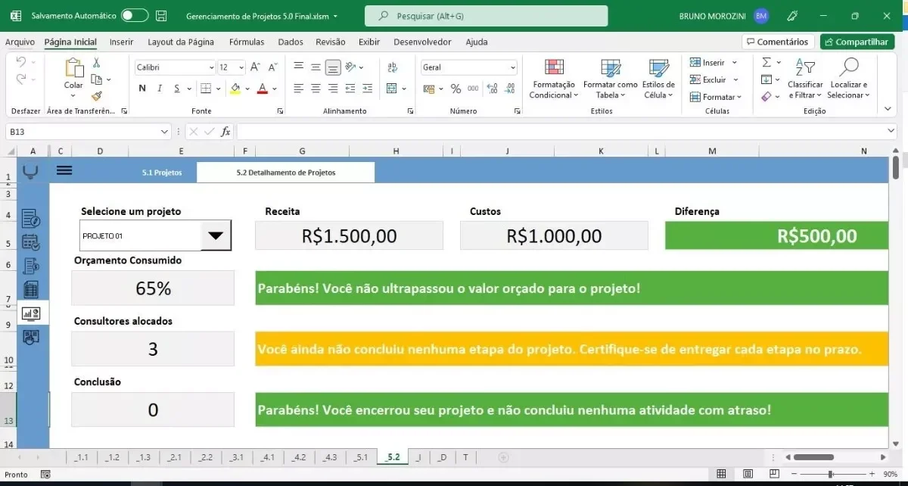Select the _4.3 sheet tab
Screen dimensions: 908x486
tap(330, 457)
